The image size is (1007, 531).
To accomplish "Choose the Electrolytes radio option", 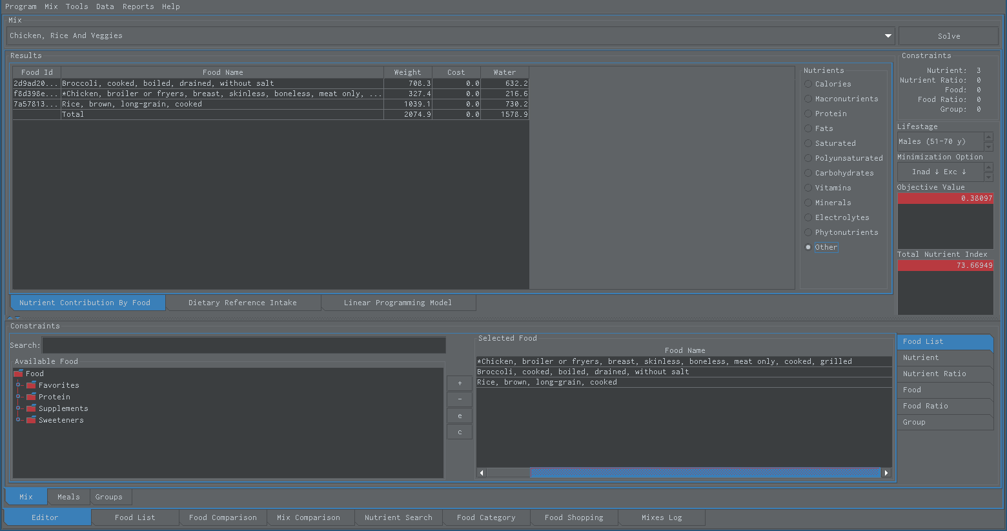I will 808,217.
